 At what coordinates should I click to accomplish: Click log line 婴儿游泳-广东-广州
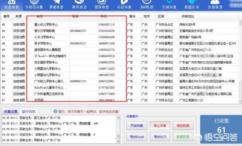point(31,118)
